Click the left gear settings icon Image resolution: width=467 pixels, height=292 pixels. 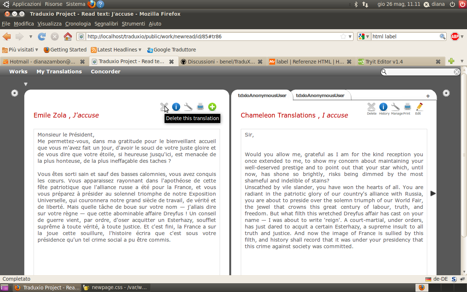tap(15, 93)
